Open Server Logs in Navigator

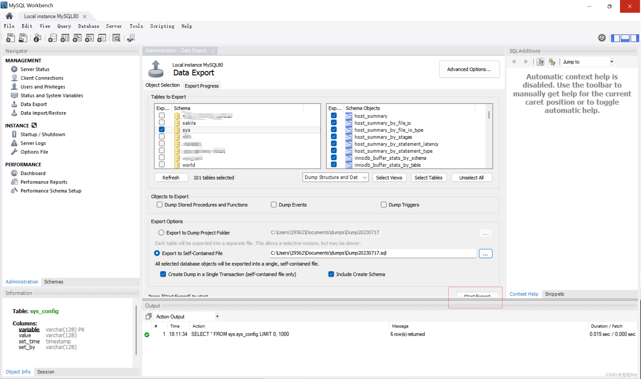[33, 143]
